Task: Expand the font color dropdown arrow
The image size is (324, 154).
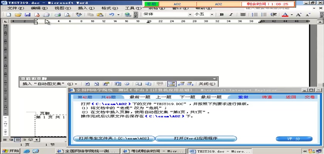Action: pyautogui.click(x=292, y=15)
